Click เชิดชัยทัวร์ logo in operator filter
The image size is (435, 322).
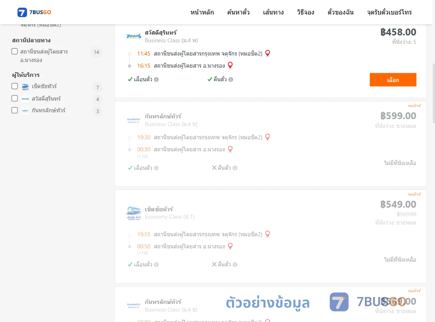25,87
